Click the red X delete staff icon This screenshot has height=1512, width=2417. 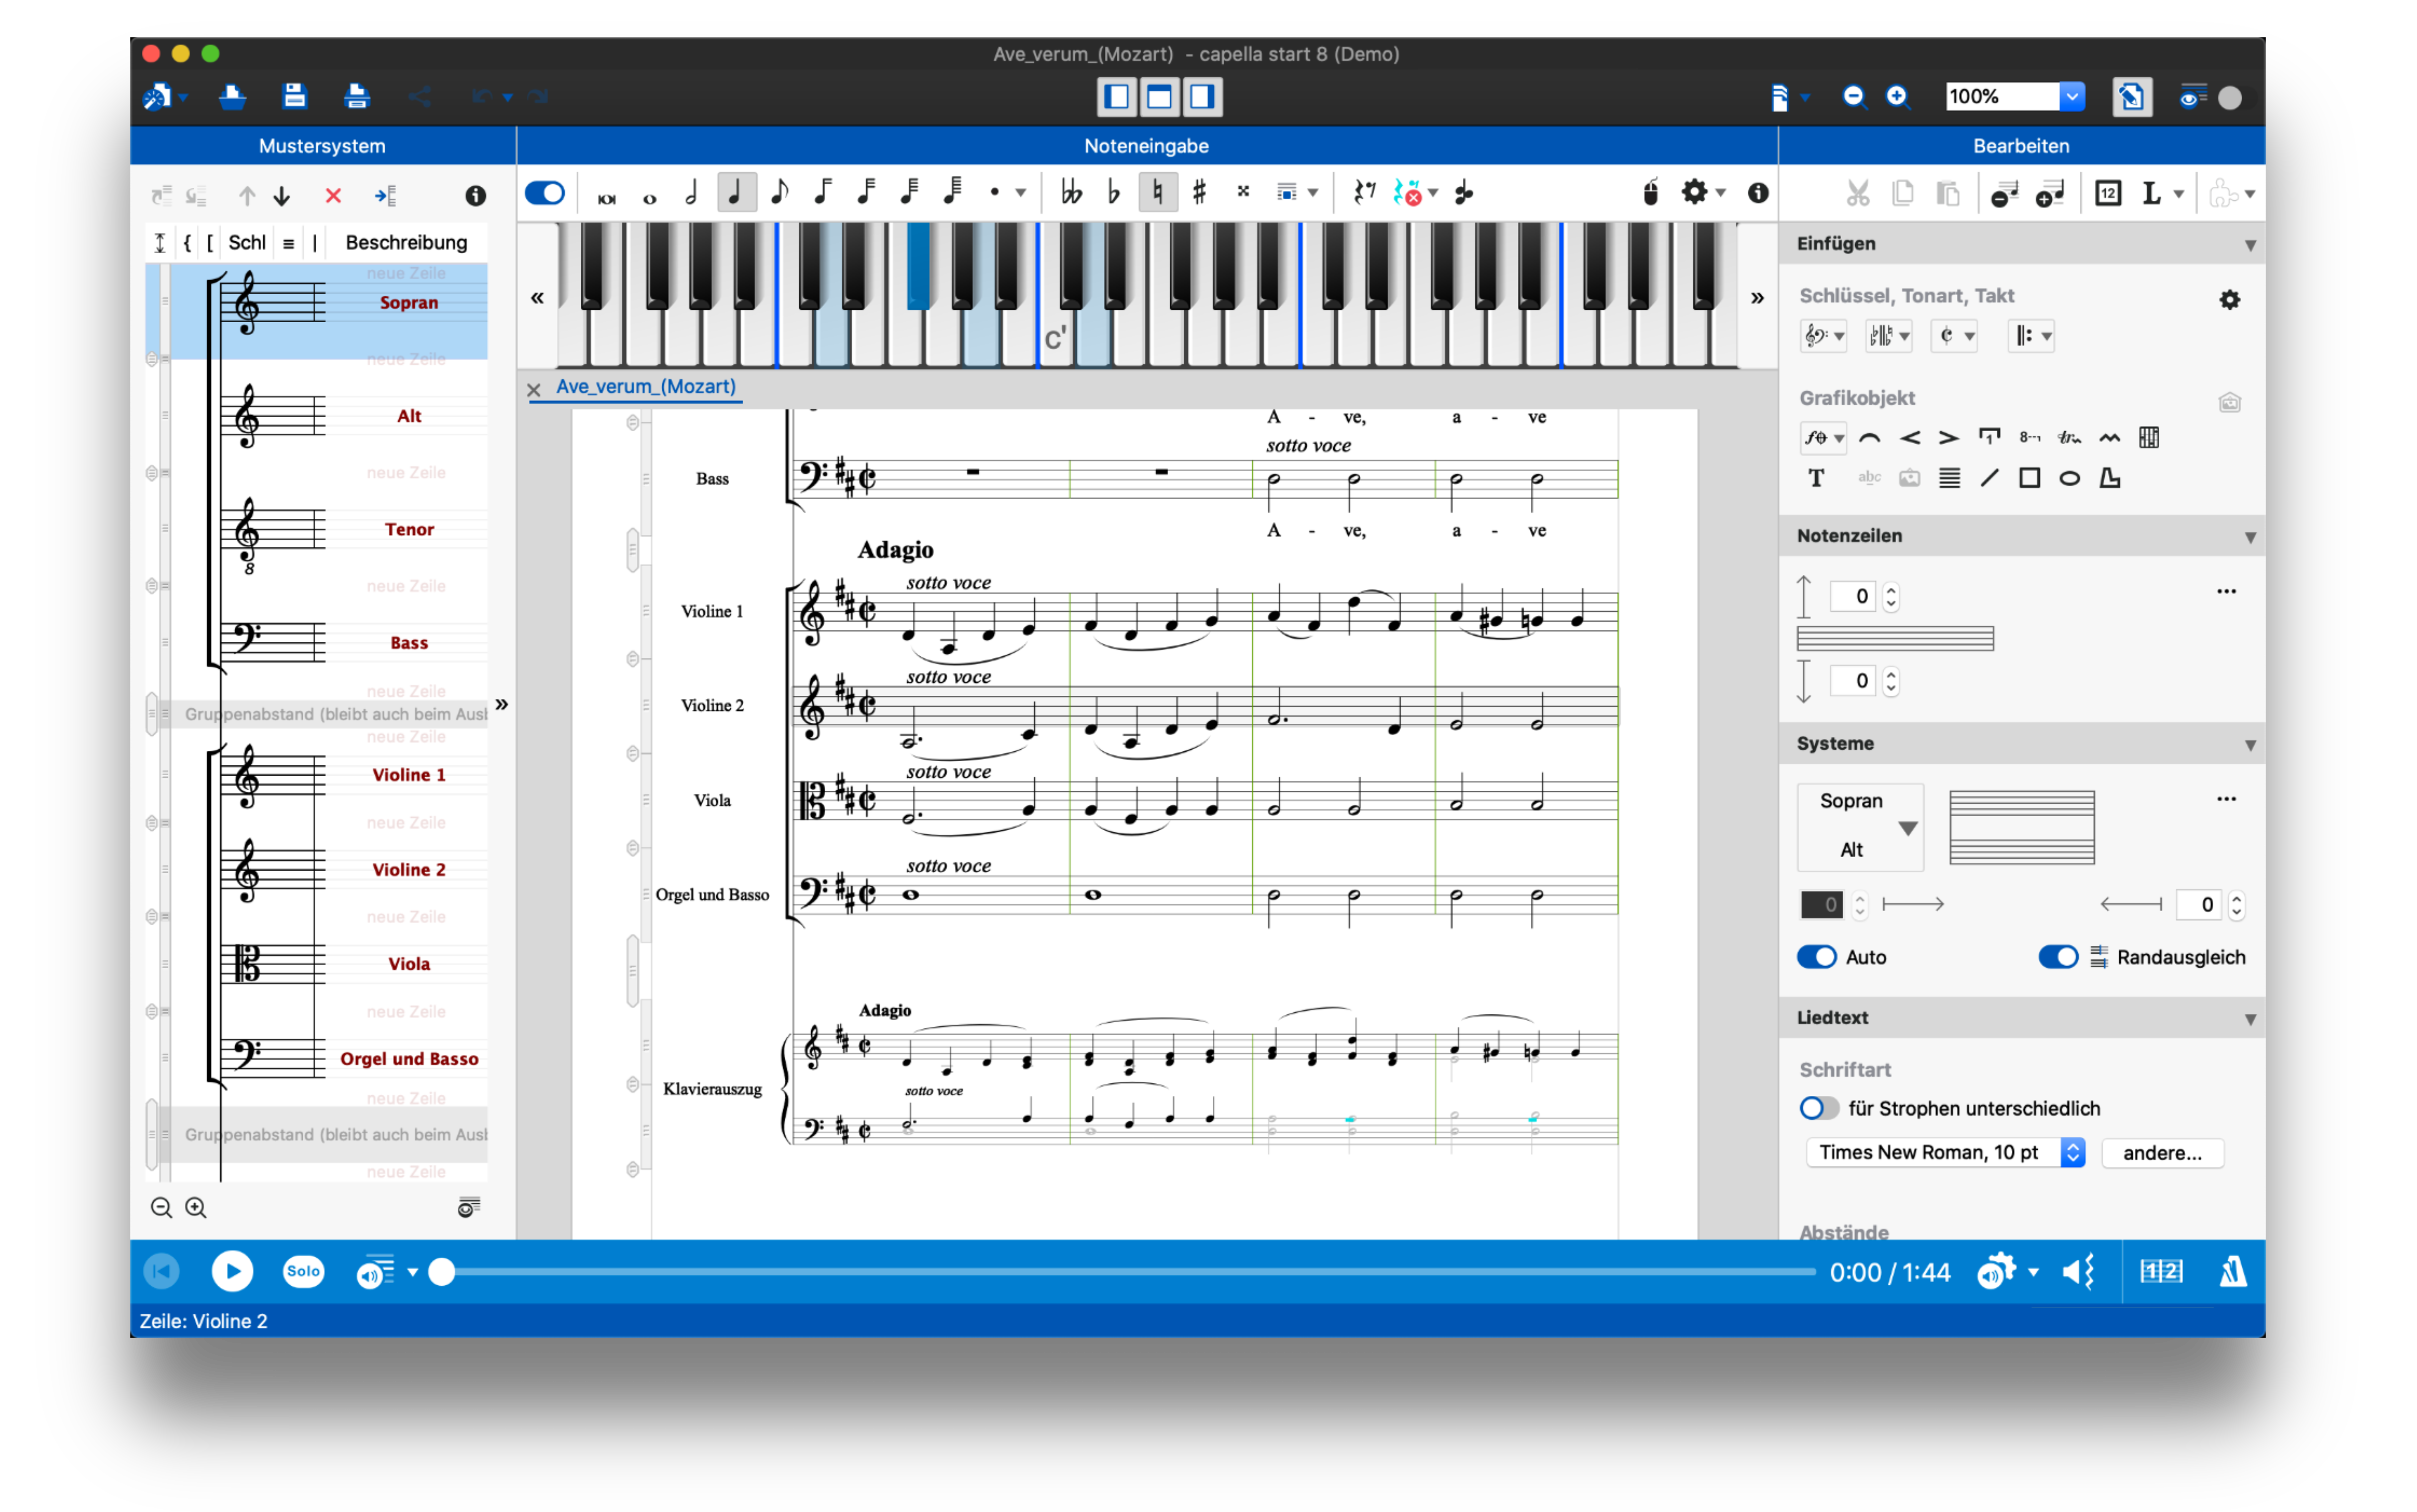coord(333,196)
